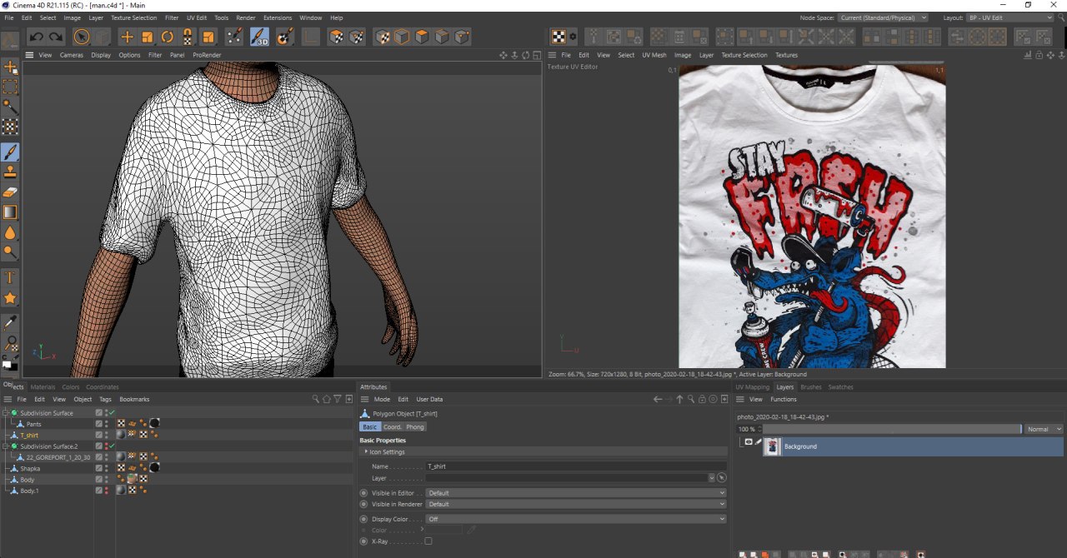Click the Undo arrow in the top toolbar
Viewport: 1067px width, 558px height.
[x=36, y=37]
